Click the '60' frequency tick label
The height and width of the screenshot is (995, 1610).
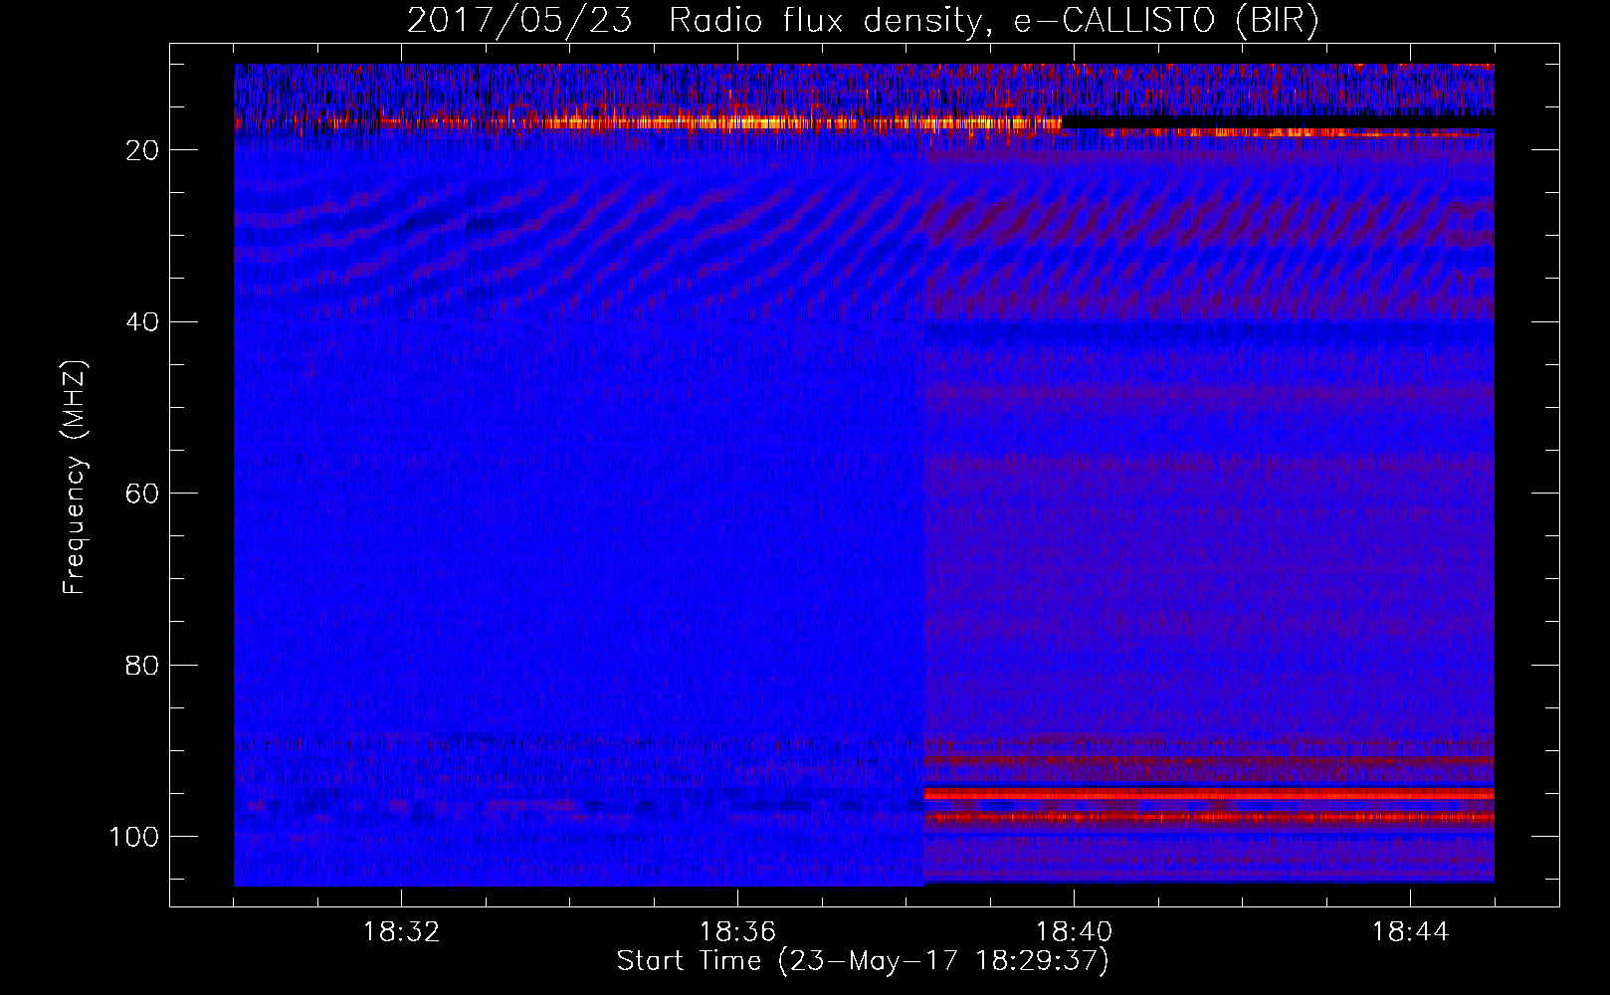(x=142, y=494)
